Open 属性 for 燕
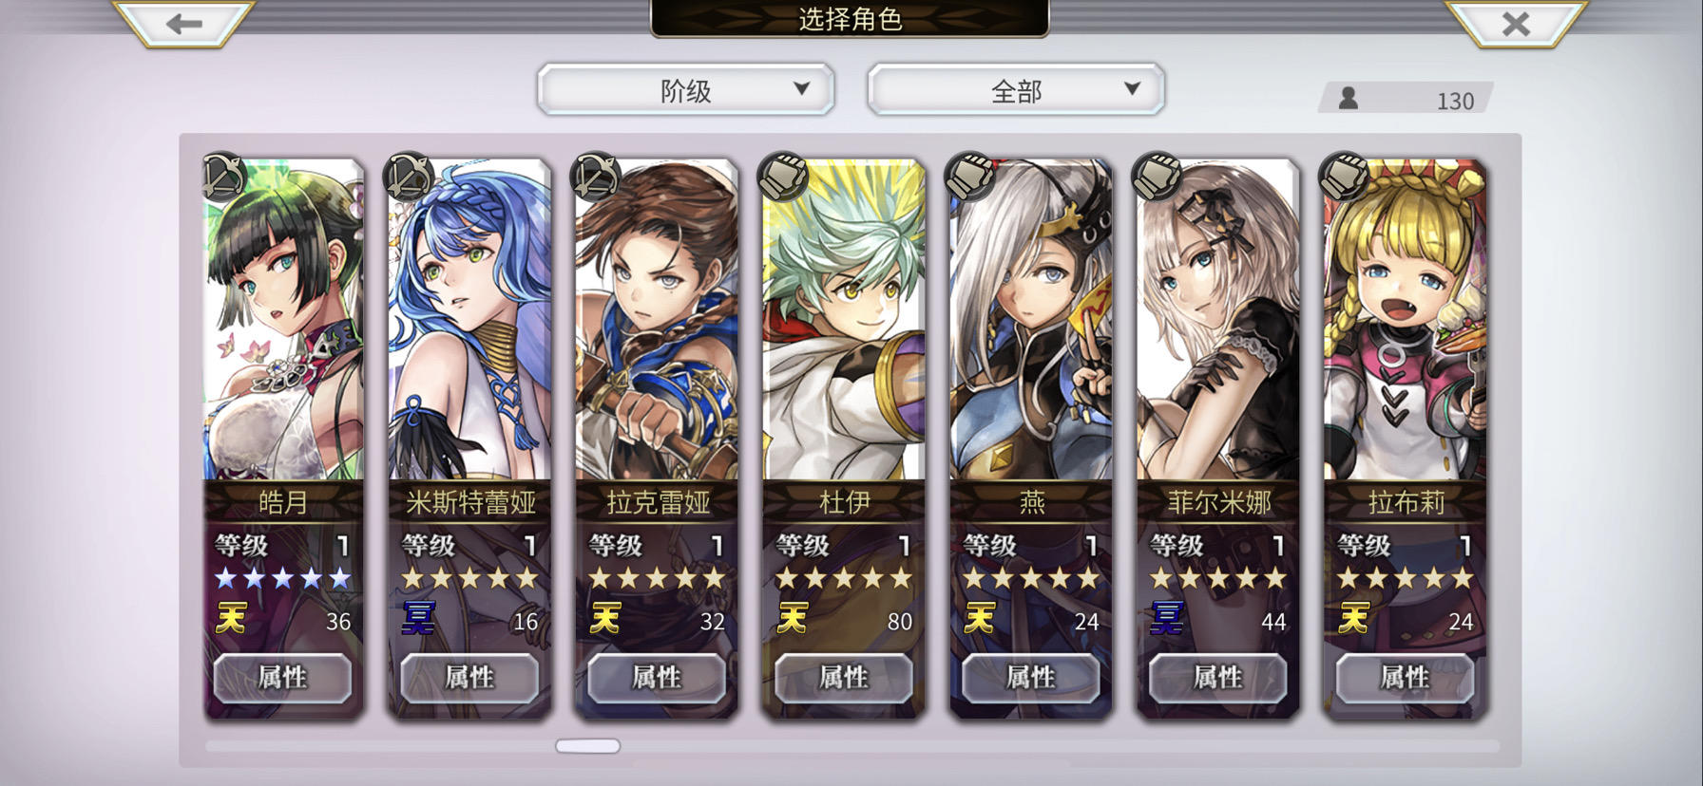The width and height of the screenshot is (1703, 786). [x=1031, y=678]
